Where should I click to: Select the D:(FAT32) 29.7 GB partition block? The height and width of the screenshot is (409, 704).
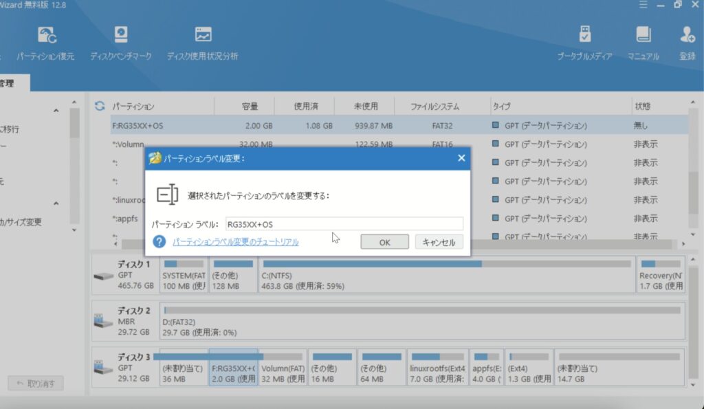423,322
